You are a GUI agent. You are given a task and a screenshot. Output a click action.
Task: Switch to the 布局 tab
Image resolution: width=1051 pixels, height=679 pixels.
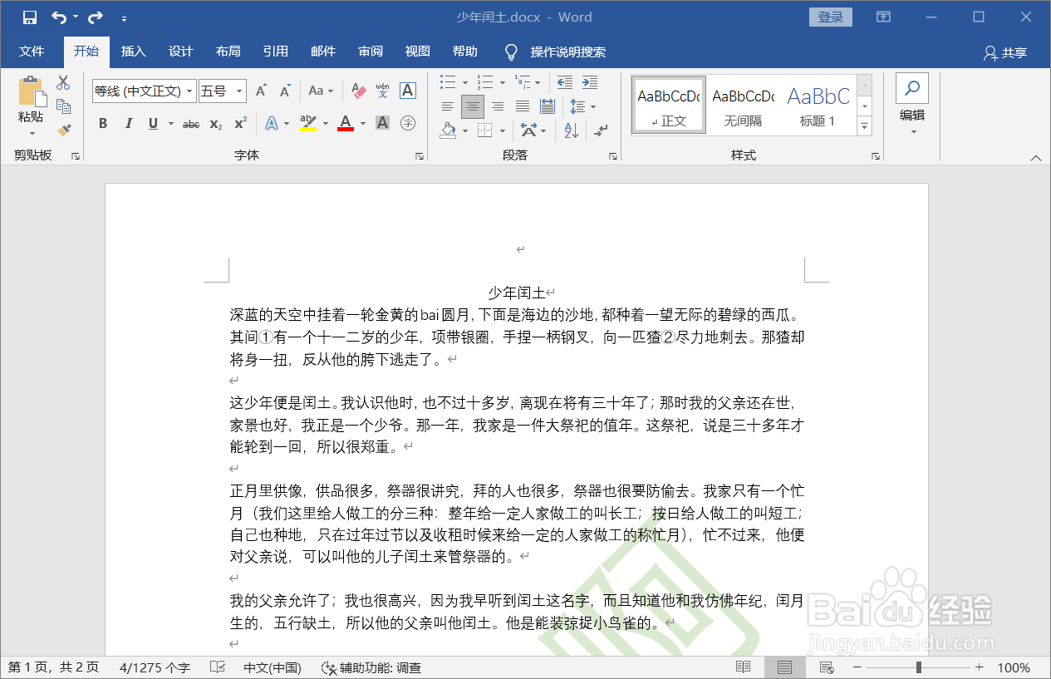[x=228, y=52]
